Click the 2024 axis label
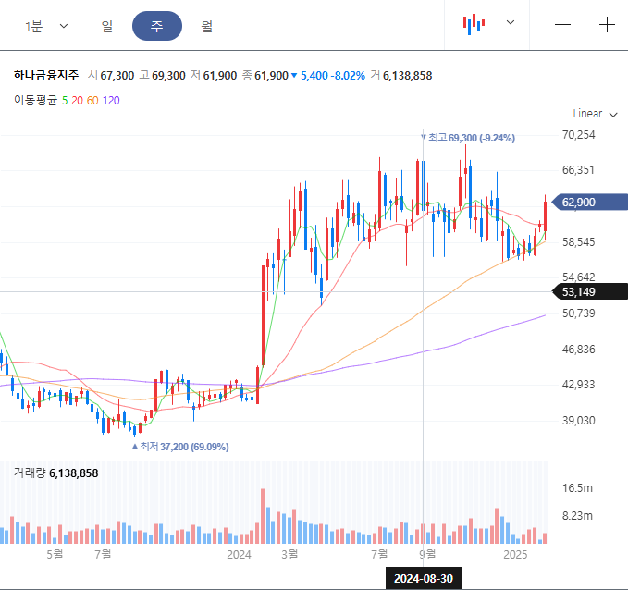This screenshot has height=590, width=628. (x=239, y=555)
